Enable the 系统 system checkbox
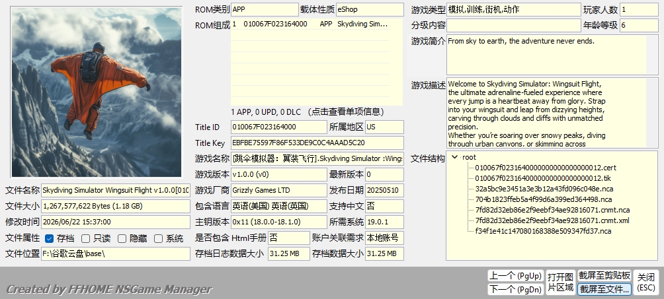This screenshot has width=664, height=299. coord(158,238)
